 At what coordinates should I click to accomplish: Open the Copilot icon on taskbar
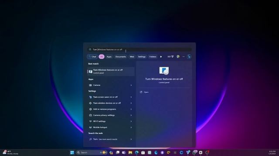point(111,153)
